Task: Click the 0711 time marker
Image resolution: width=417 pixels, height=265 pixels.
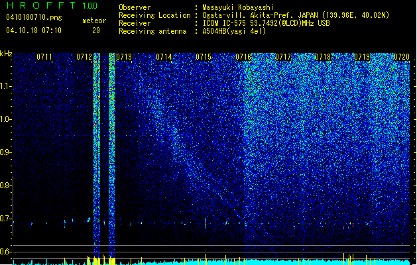Action: (x=44, y=57)
